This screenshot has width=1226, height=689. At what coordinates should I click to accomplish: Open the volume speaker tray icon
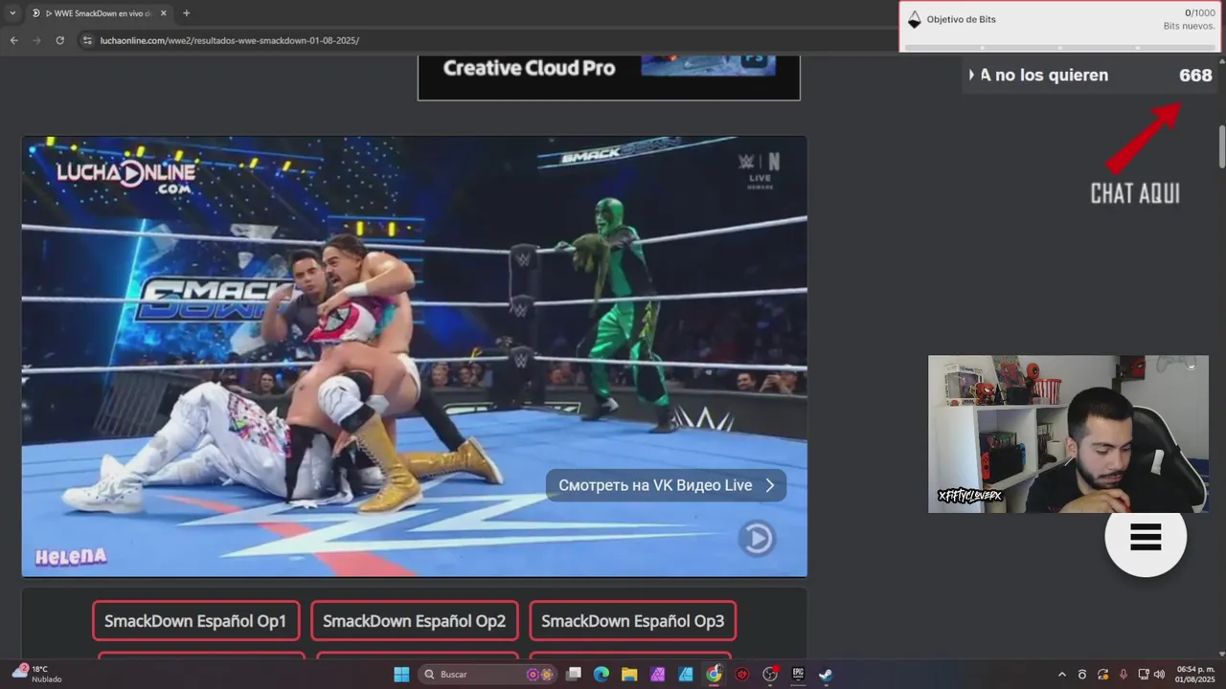[x=1159, y=675]
